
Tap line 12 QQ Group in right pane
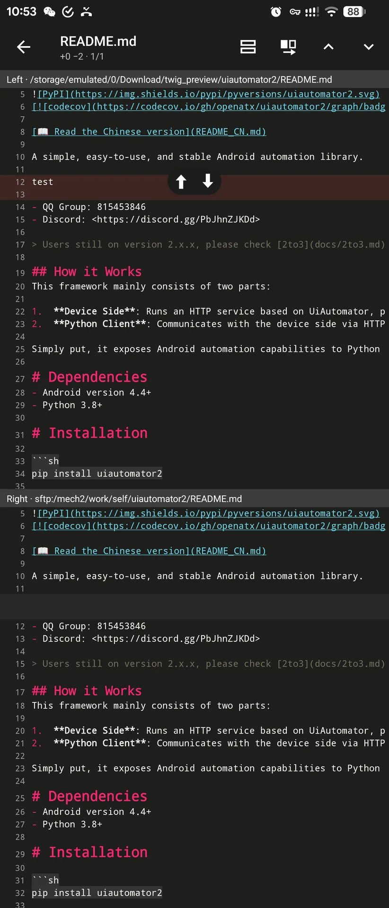click(89, 626)
